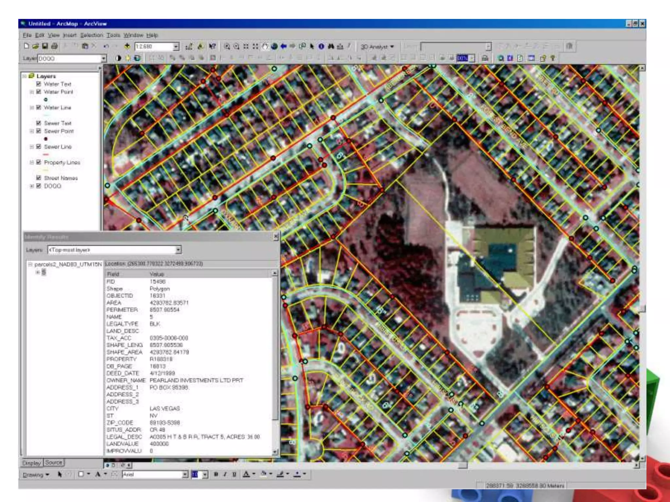Click the Zoom In tool
670x502 pixels.
(227, 46)
